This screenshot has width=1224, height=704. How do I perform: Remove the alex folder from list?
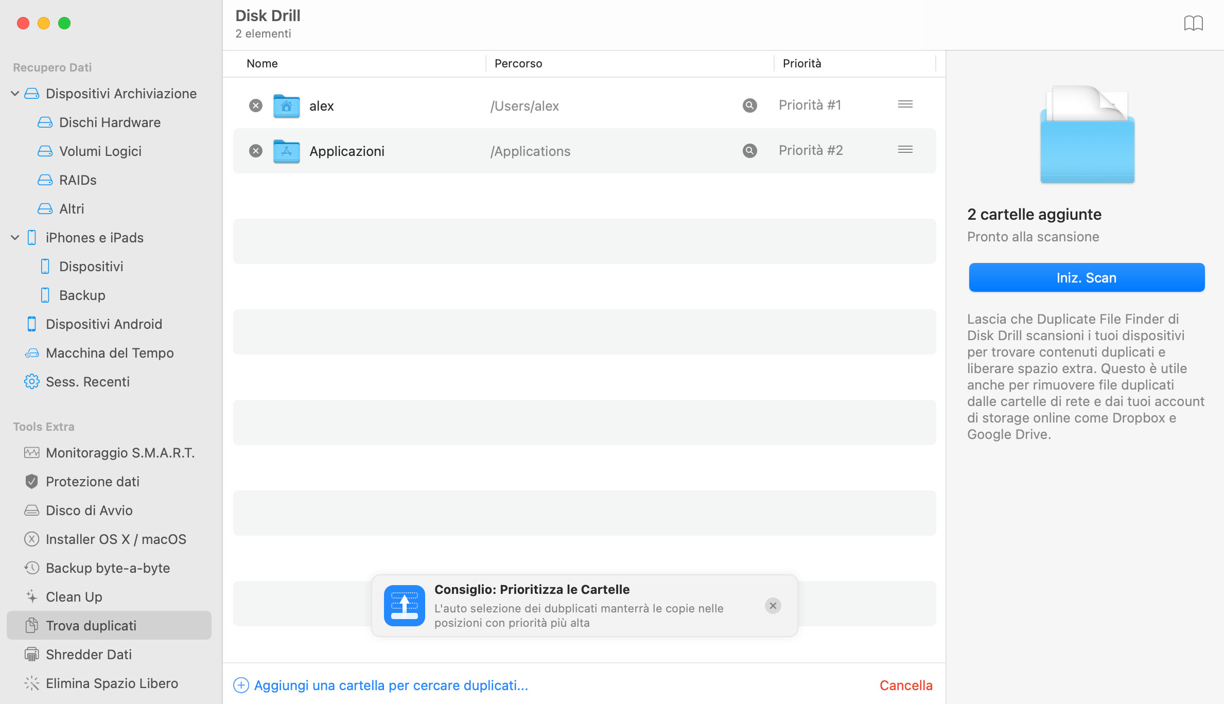coord(256,105)
